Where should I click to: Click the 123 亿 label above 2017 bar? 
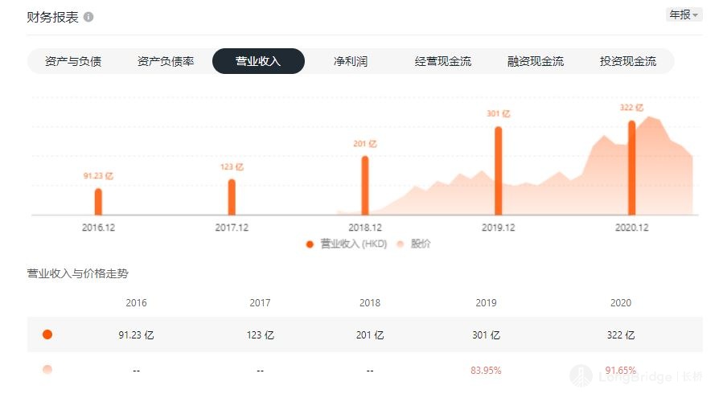coord(232,167)
